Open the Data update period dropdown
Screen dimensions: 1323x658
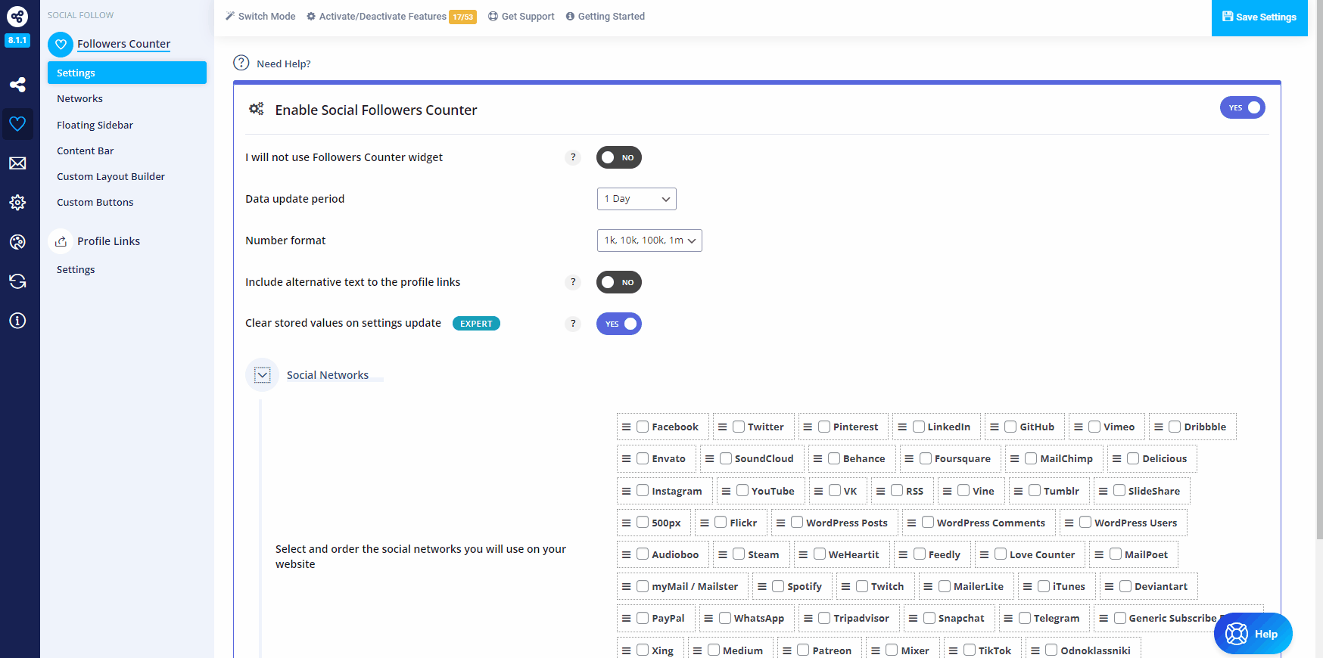pos(636,199)
